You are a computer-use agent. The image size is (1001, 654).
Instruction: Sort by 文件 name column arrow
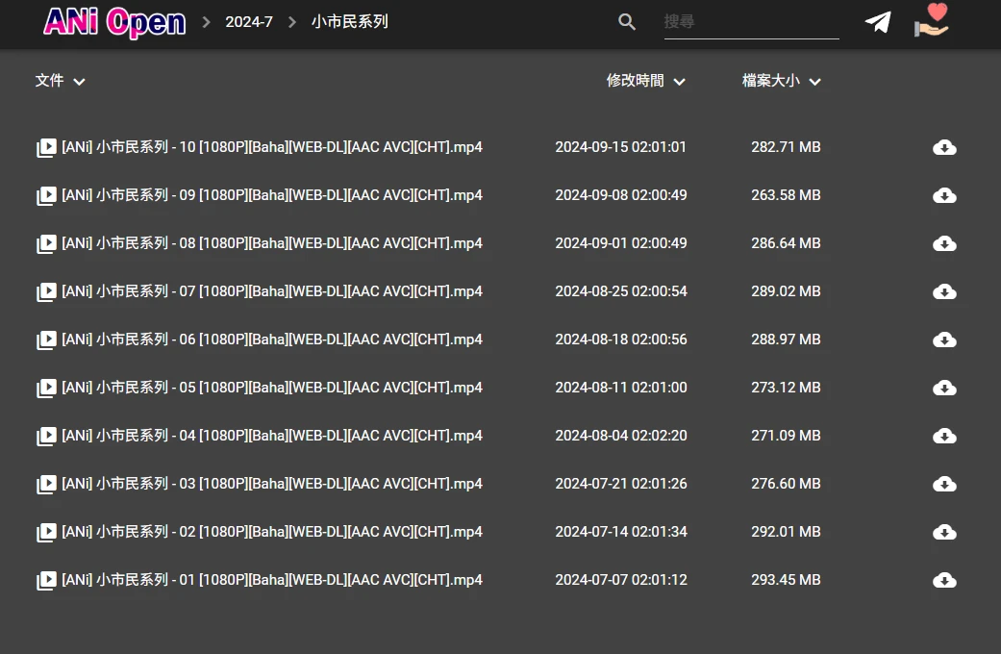[x=79, y=82]
